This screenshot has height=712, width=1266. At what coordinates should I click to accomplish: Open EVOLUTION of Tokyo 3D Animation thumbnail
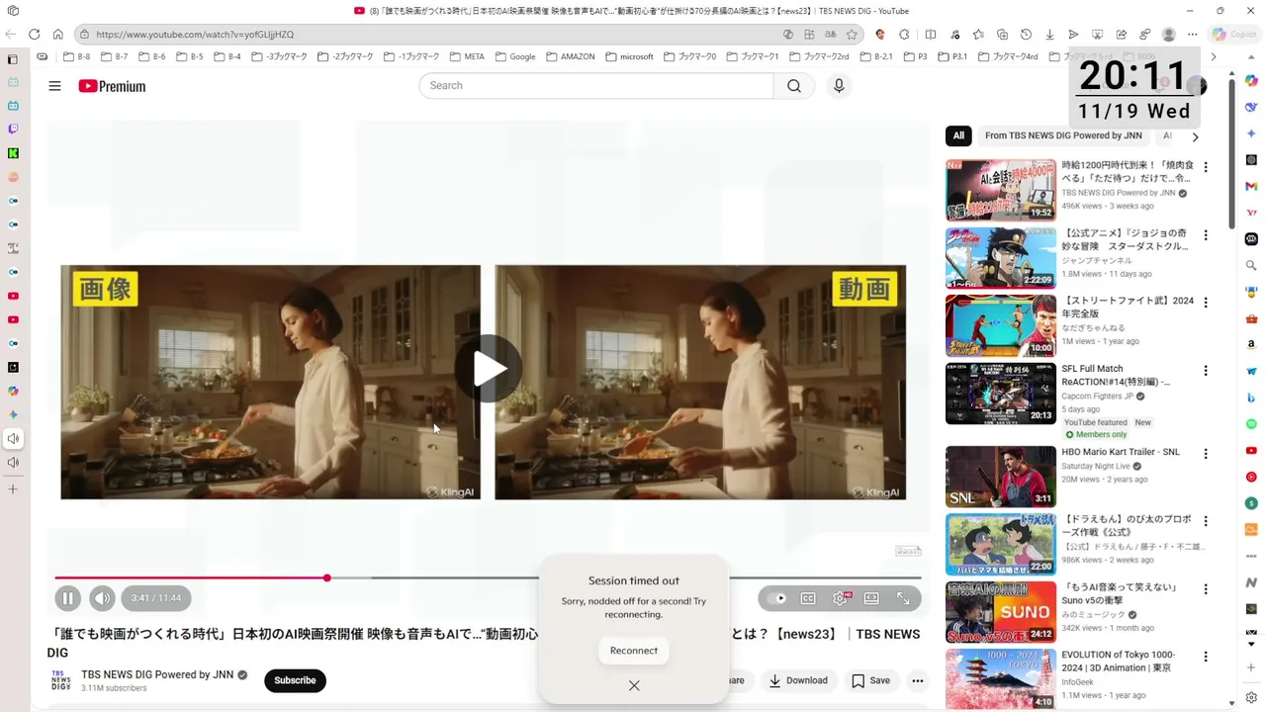[1001, 679]
